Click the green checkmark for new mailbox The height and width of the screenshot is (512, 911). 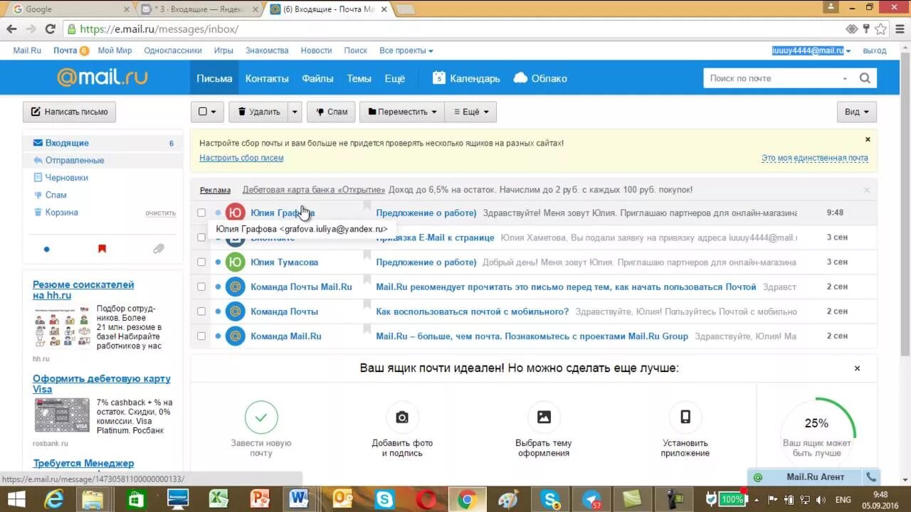tap(261, 417)
